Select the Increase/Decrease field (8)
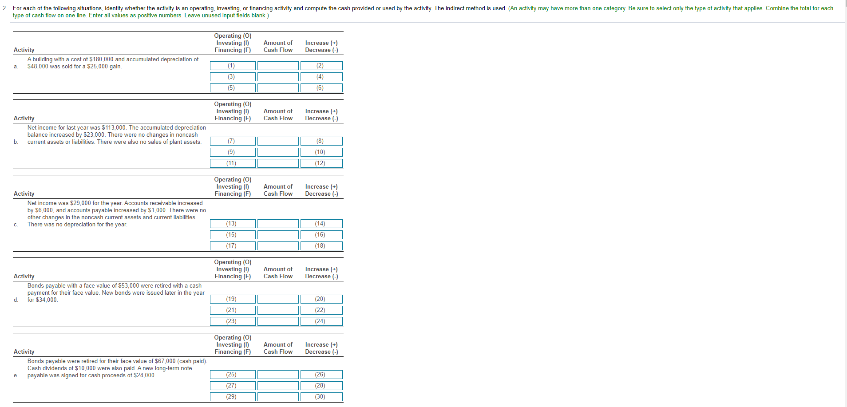Screen dimensions: 847x407 tap(321, 141)
